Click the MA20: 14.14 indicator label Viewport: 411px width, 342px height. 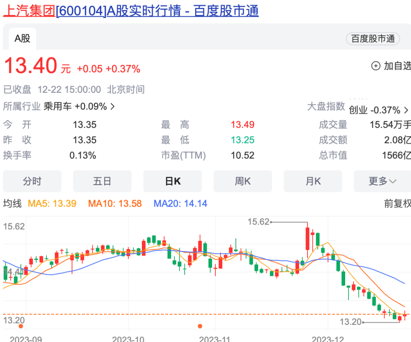180,204
